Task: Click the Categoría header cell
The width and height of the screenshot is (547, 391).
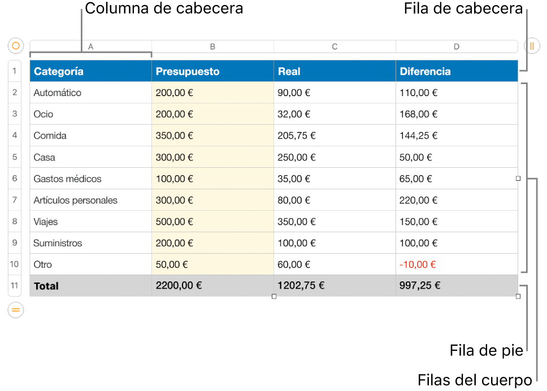Action: pyautogui.click(x=91, y=71)
